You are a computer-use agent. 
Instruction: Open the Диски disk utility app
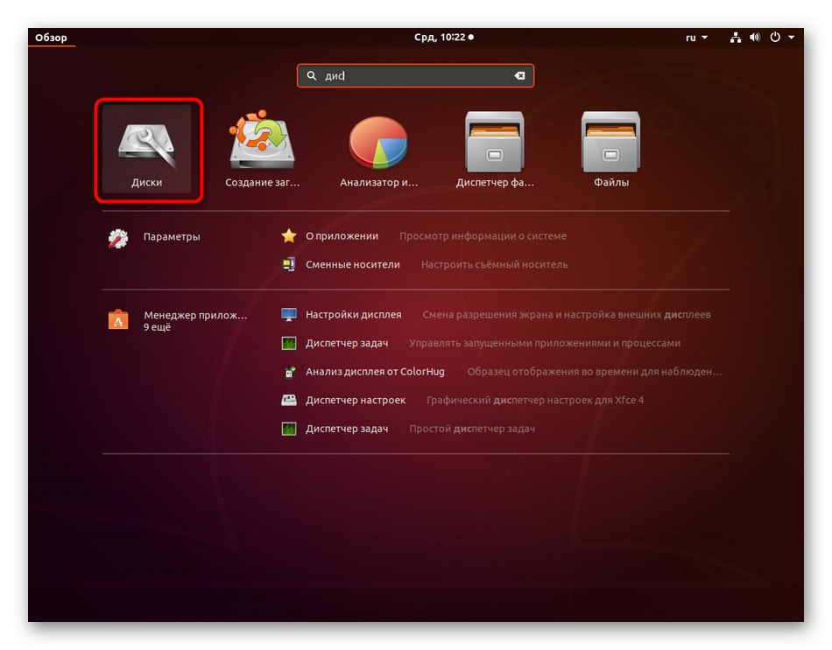(146, 149)
